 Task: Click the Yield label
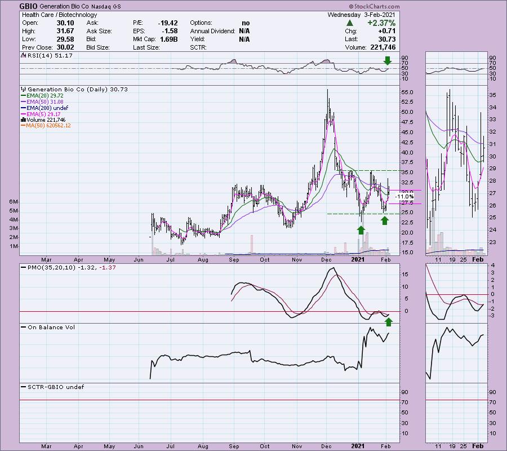[197, 39]
